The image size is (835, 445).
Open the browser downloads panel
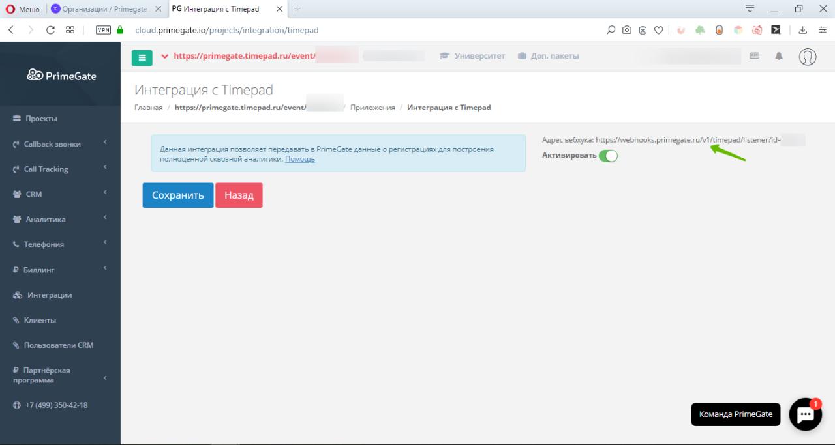click(x=803, y=30)
